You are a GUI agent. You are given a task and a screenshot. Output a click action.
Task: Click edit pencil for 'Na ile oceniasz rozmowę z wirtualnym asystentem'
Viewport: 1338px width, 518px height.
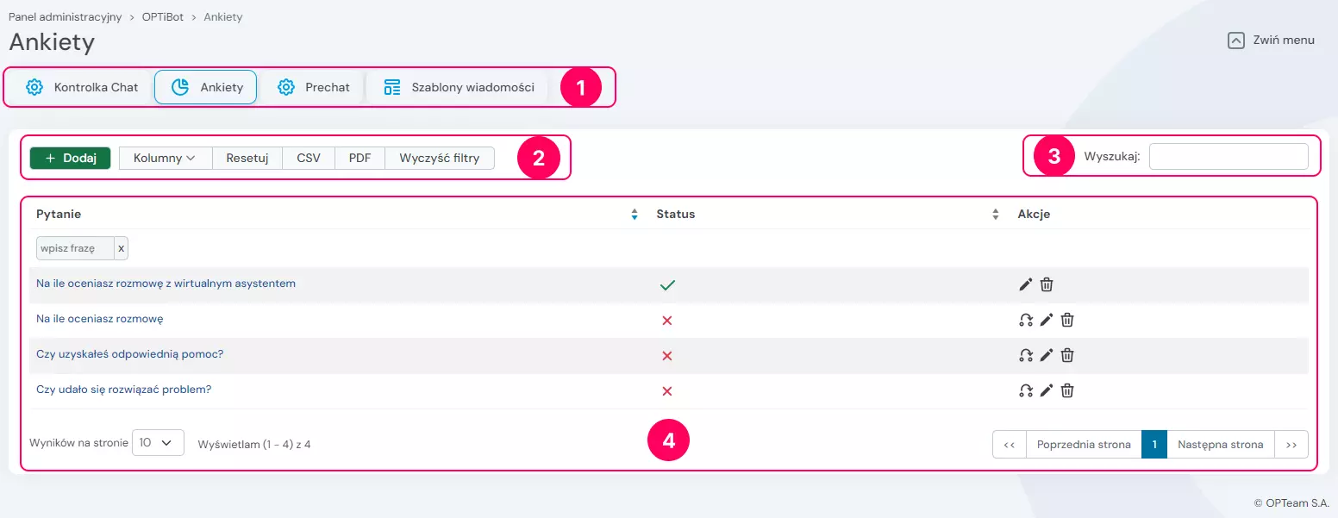click(x=1026, y=284)
